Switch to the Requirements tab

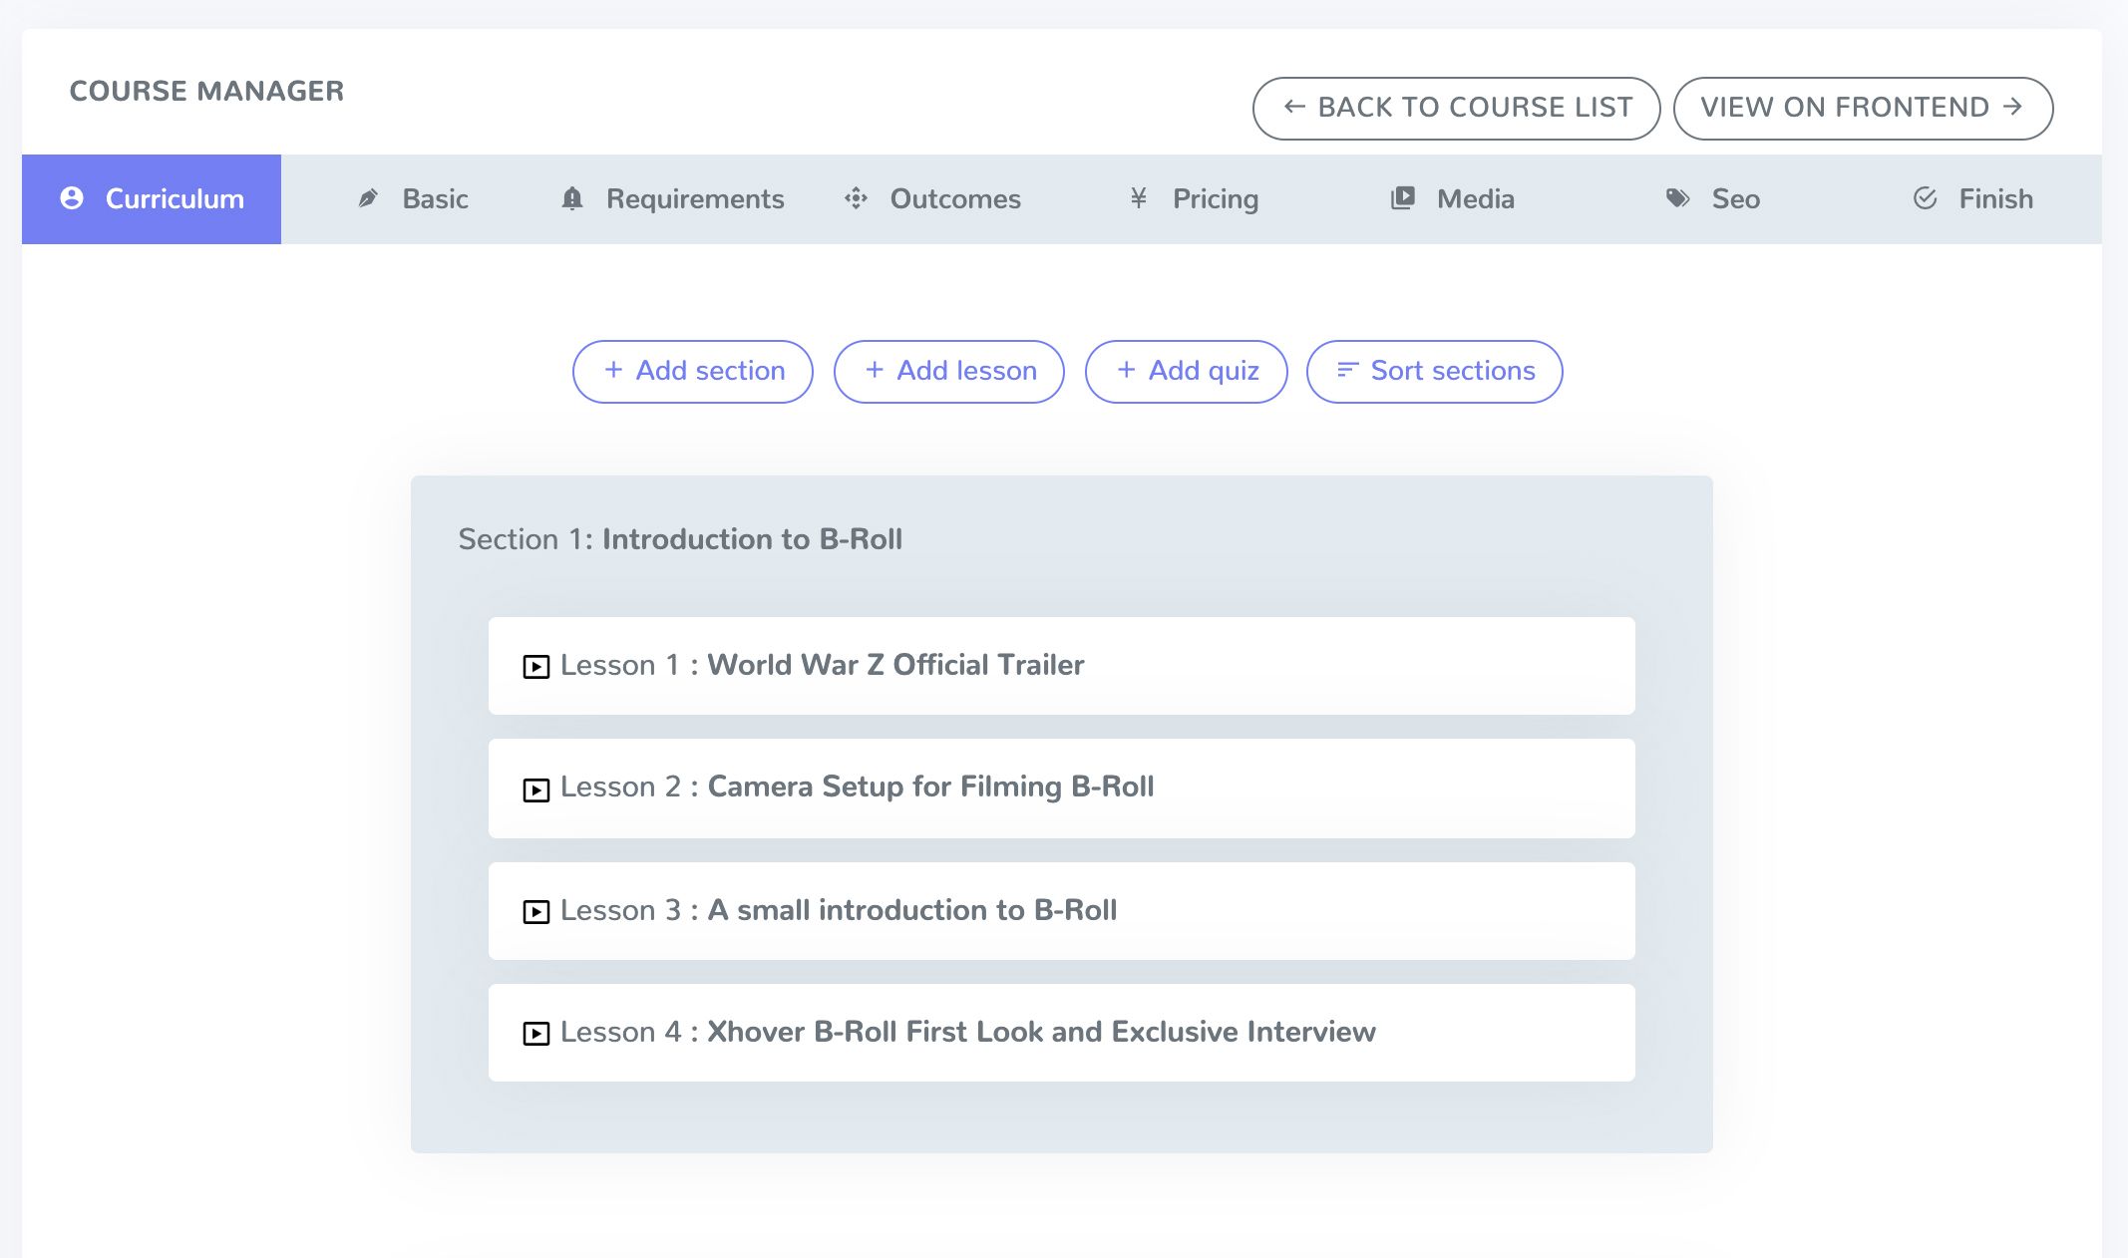coord(694,199)
